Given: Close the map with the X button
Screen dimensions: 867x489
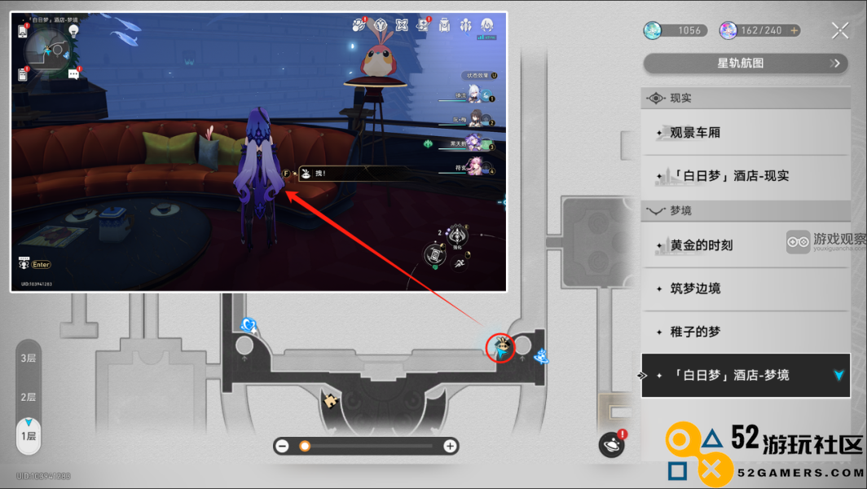Looking at the screenshot, I should tap(840, 30).
